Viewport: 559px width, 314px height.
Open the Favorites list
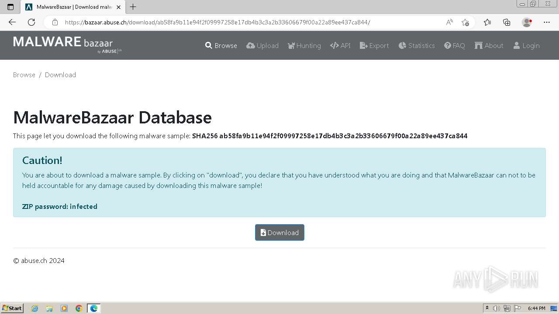click(487, 22)
